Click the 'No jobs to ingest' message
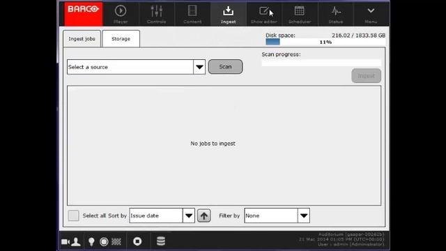446x251 pixels. [213, 144]
